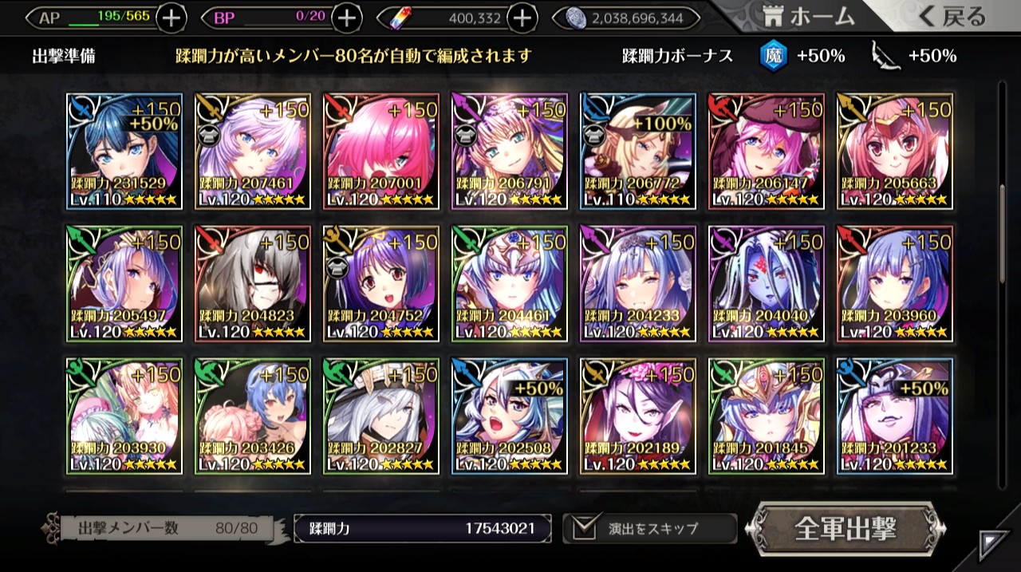Launch attack with 全軍出撃 button

(x=846, y=528)
